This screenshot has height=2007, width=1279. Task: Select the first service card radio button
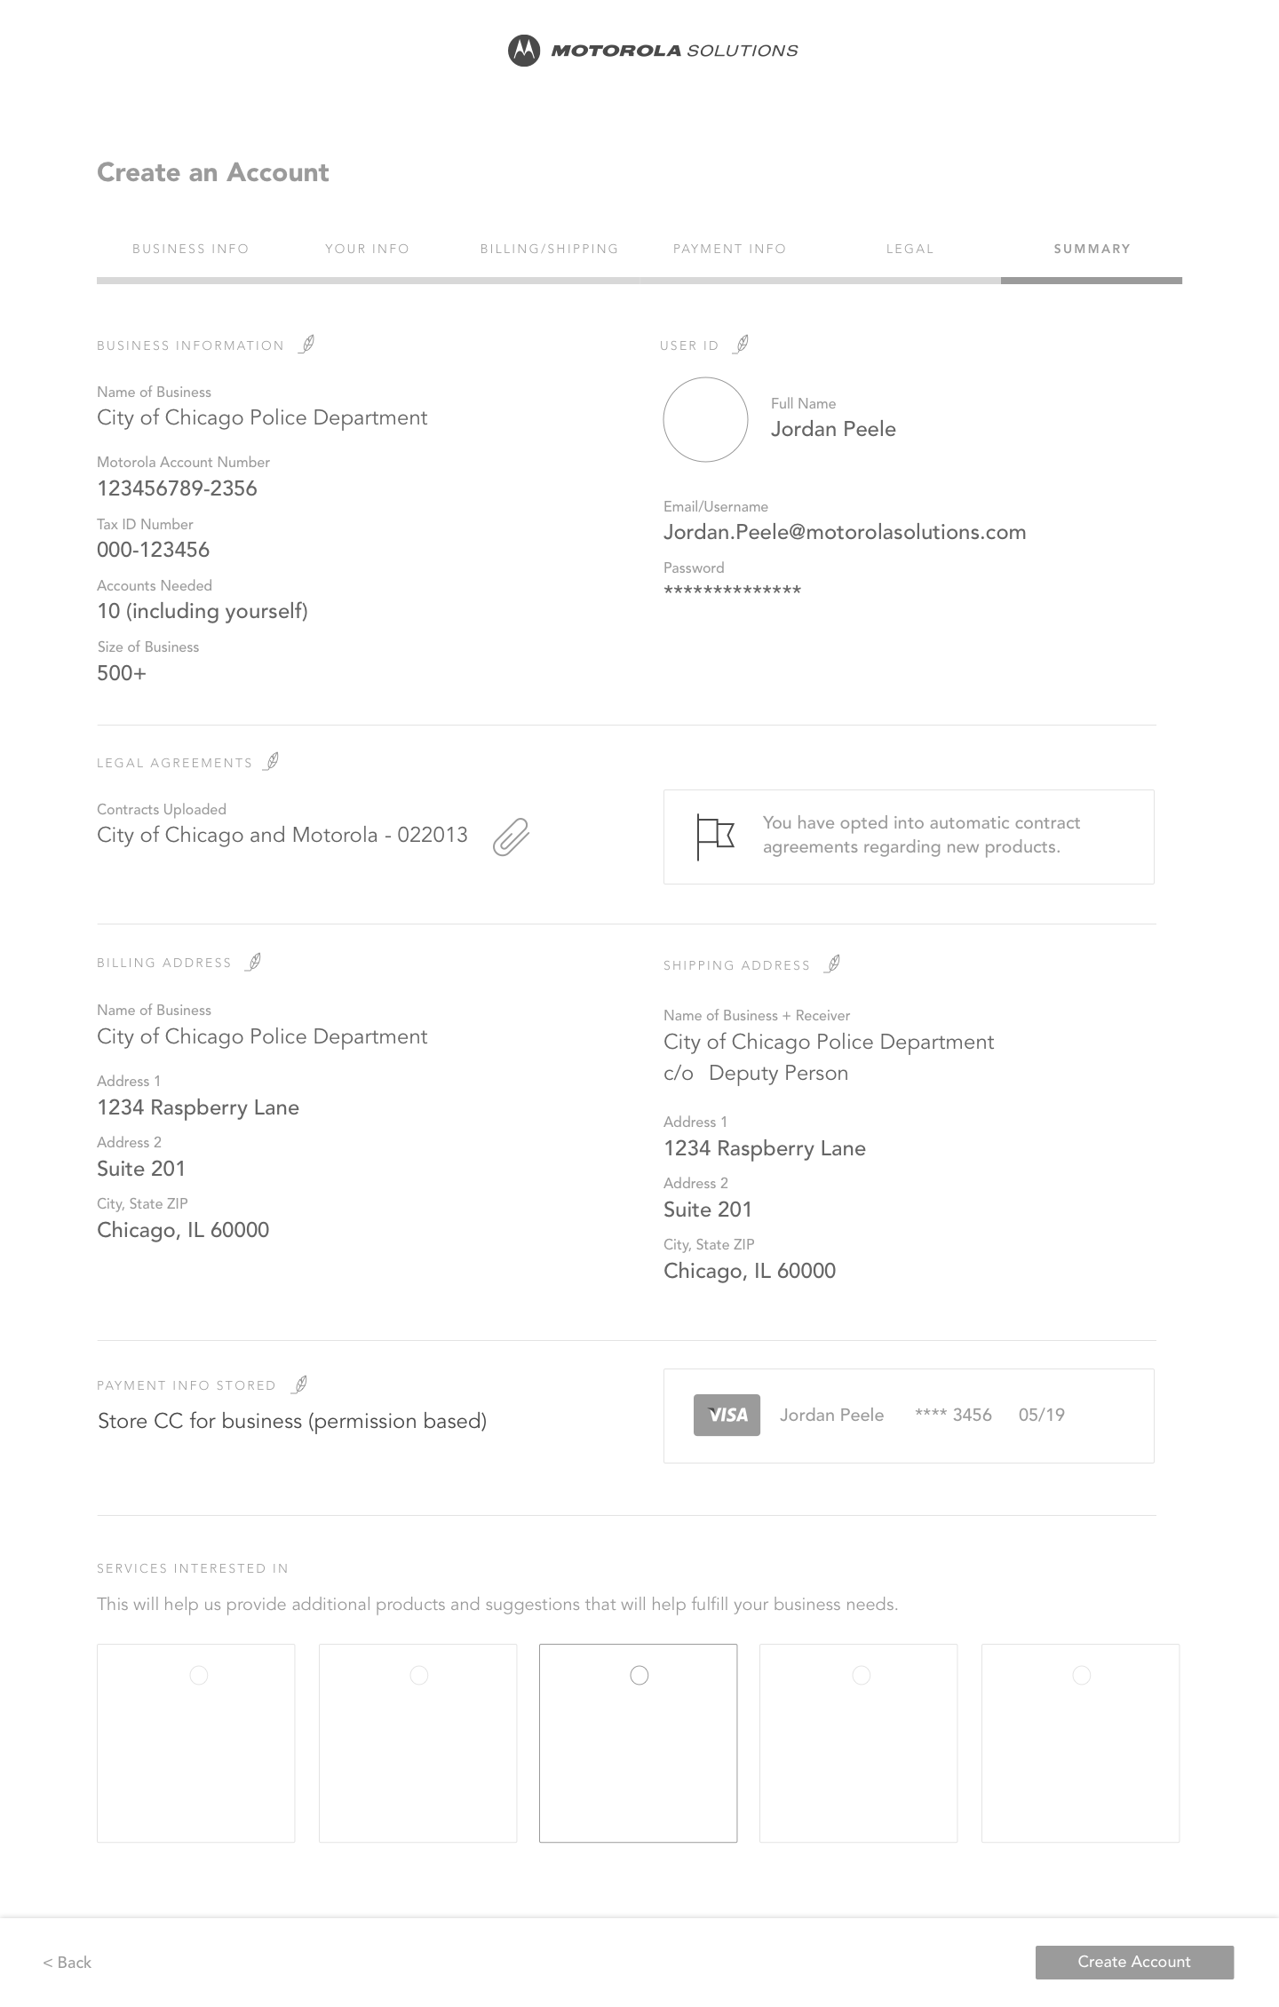pos(199,1675)
